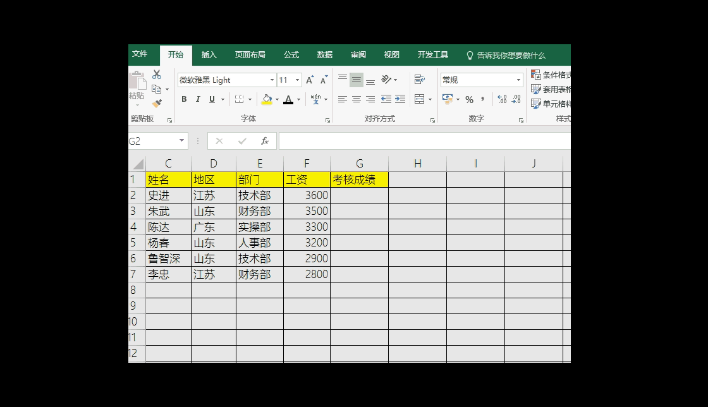The height and width of the screenshot is (407, 708).
Task: Click the center horizontally icon
Action: pos(357,99)
